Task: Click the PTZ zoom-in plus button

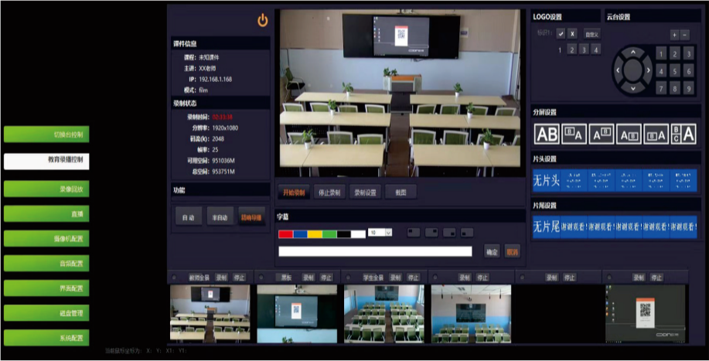Action: pos(674,35)
